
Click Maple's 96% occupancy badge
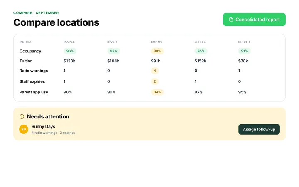tap(70, 51)
